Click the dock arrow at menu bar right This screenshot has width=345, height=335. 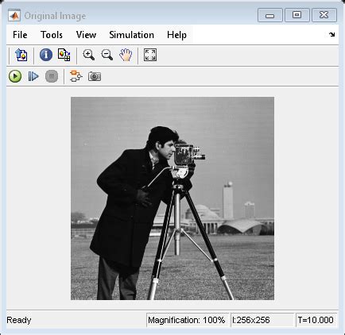click(x=331, y=34)
